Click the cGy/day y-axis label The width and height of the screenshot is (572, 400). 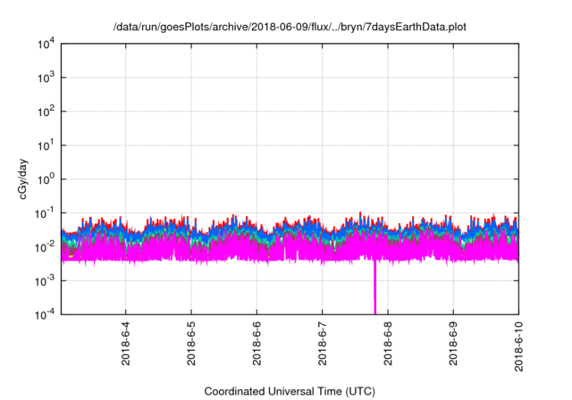23,179
